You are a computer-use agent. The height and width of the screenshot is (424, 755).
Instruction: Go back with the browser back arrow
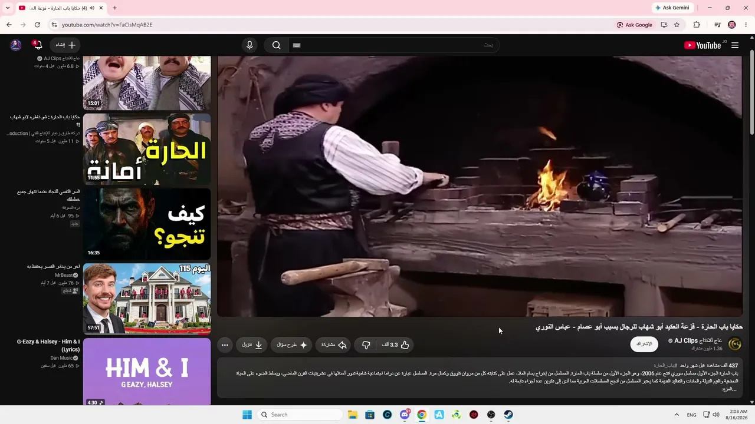[x=9, y=25]
